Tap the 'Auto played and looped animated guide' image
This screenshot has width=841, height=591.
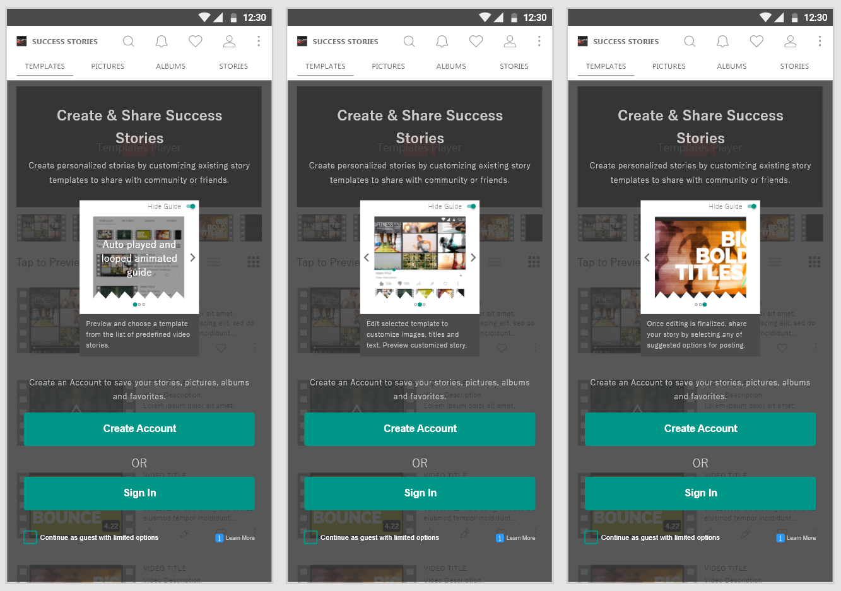[139, 257]
